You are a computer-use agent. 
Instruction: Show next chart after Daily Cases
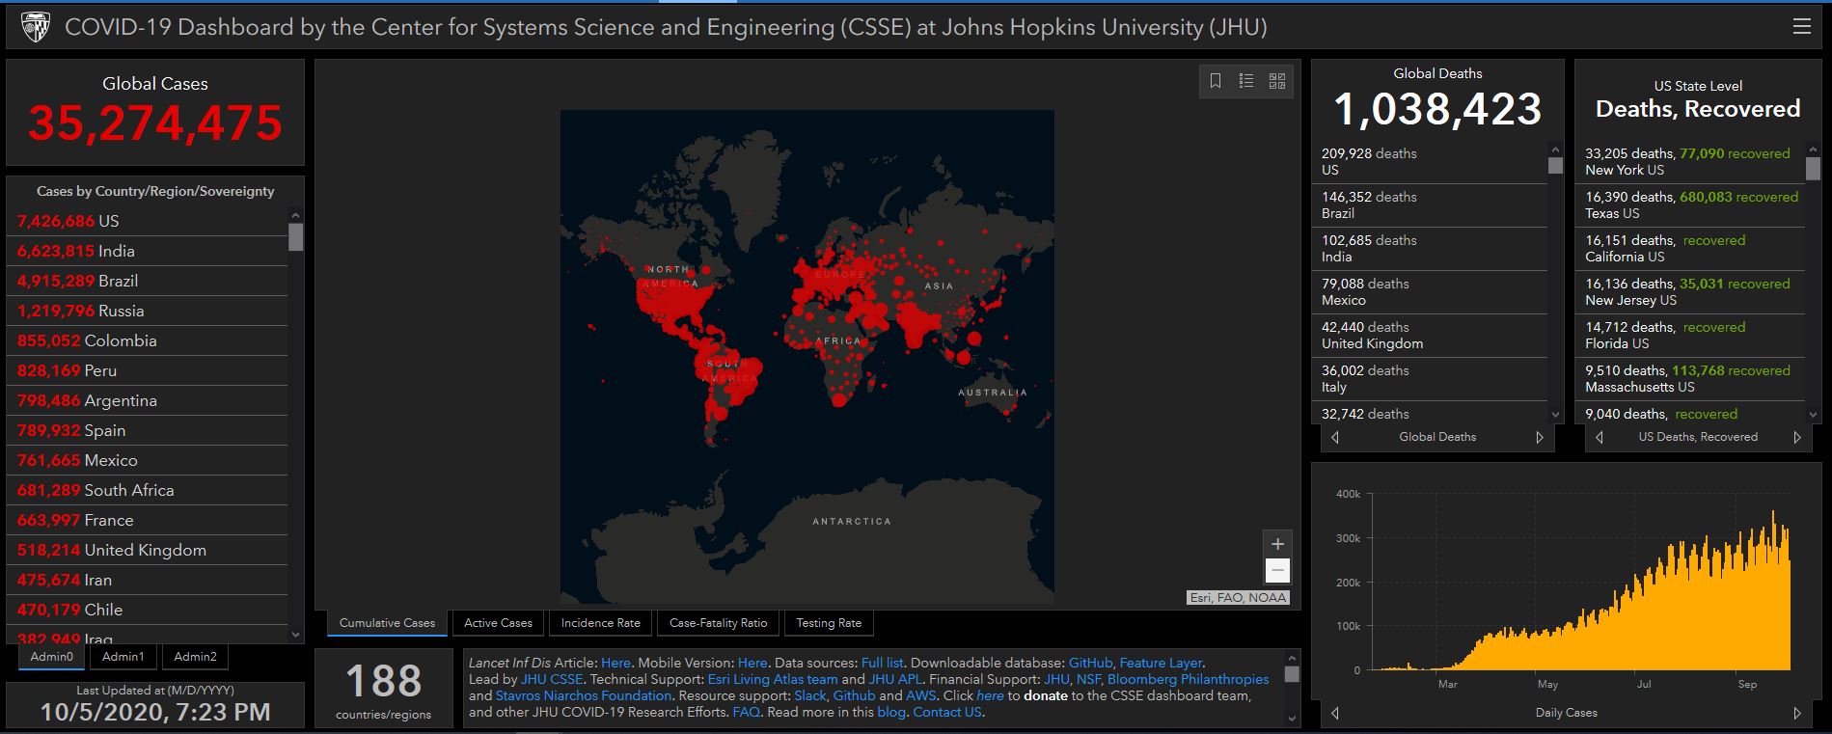point(1796,713)
